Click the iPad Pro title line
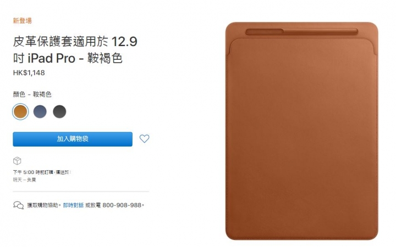The height and width of the screenshot is (247, 396). (68, 58)
